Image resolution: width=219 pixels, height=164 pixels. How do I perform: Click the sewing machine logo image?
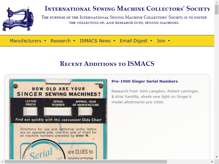[x=18, y=19]
